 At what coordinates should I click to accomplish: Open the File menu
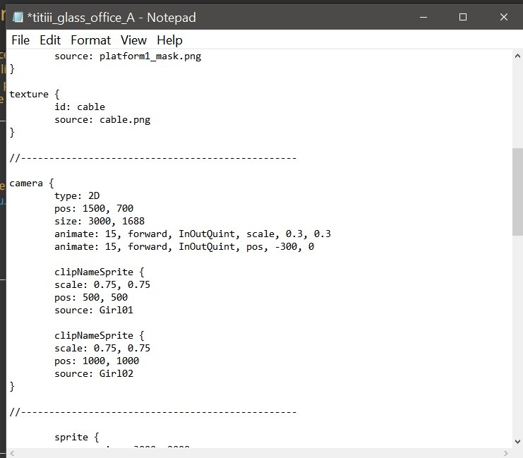coord(20,40)
